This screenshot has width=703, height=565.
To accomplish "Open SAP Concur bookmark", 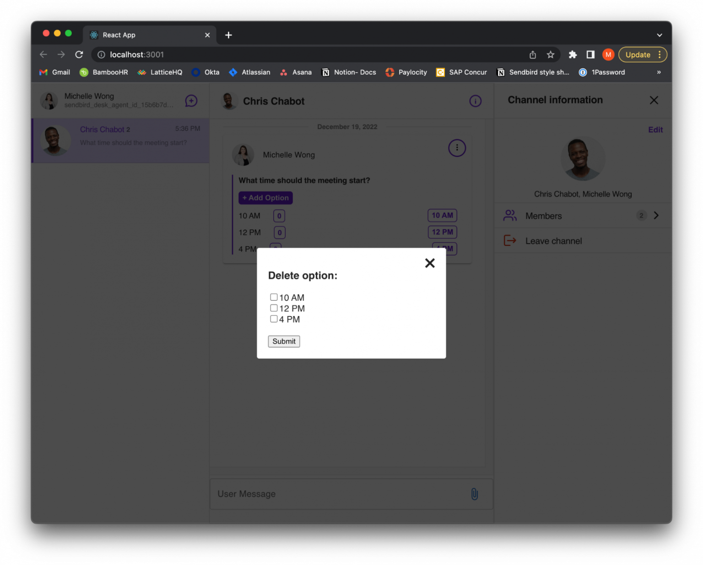I will 461,72.
